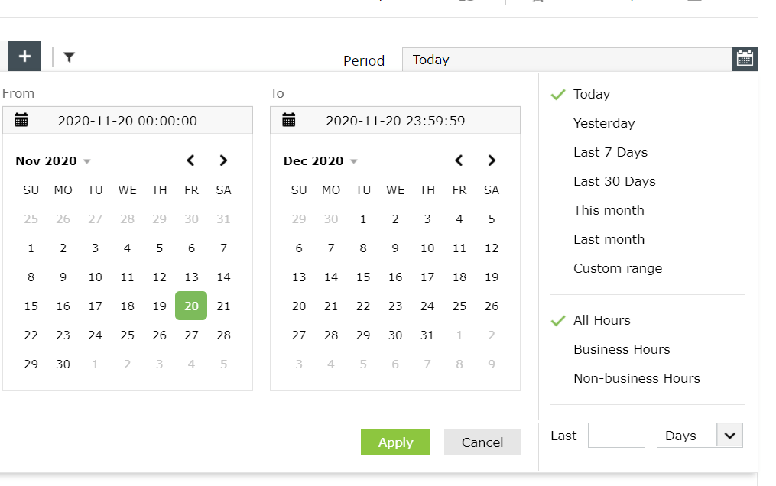Click the Last number input field

(x=616, y=436)
